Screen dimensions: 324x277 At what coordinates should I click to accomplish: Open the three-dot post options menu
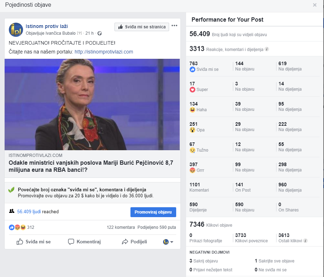click(174, 26)
